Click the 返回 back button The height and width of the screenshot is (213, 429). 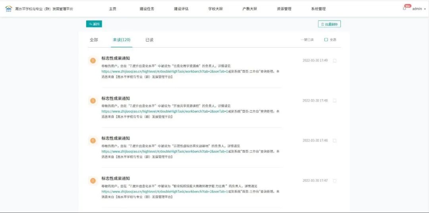[x=94, y=24]
